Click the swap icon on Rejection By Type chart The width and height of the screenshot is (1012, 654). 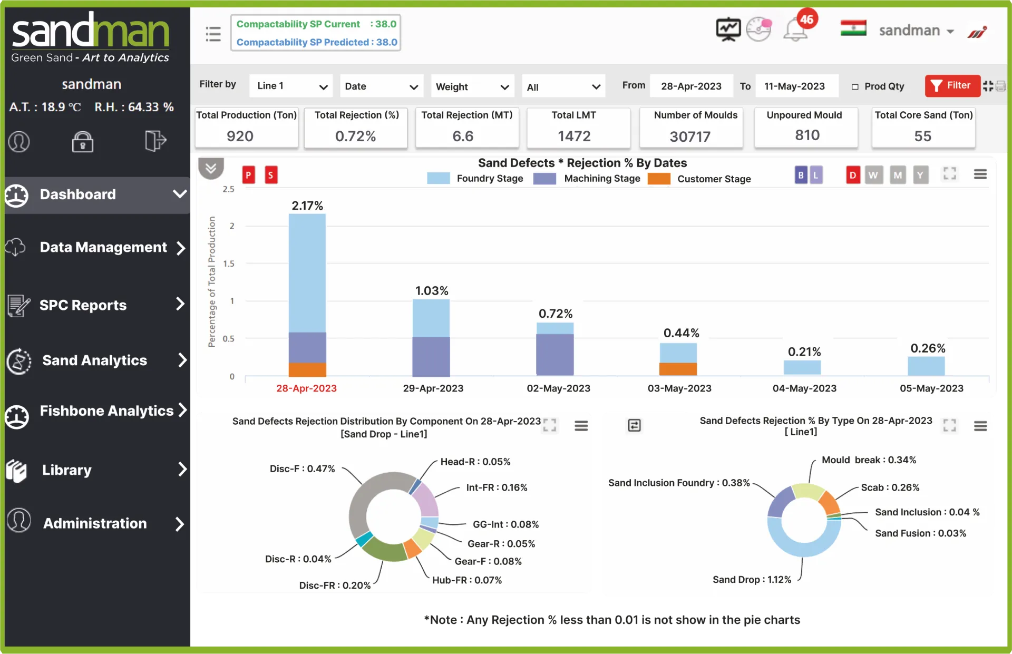coord(634,425)
